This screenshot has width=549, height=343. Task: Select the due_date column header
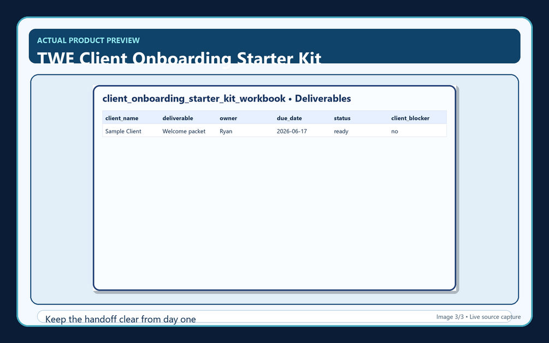289,119
